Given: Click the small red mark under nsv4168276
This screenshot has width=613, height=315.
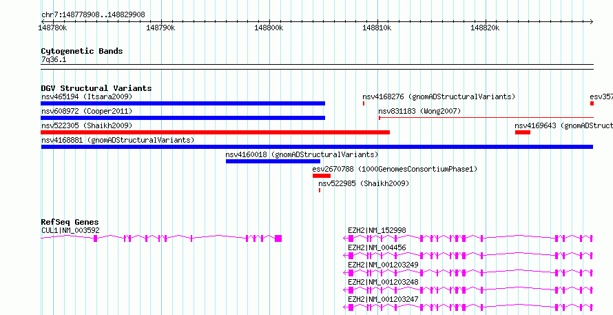Looking at the screenshot, I should coord(364,103).
